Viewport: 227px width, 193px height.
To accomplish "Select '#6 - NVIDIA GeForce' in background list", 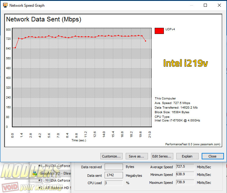I will click(x=54, y=166).
